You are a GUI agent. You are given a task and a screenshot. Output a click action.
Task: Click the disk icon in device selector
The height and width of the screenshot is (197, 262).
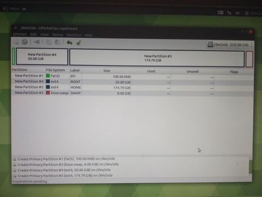(x=210, y=44)
